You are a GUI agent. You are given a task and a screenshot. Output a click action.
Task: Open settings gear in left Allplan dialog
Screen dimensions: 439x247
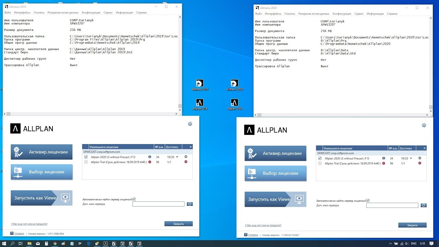(190, 124)
